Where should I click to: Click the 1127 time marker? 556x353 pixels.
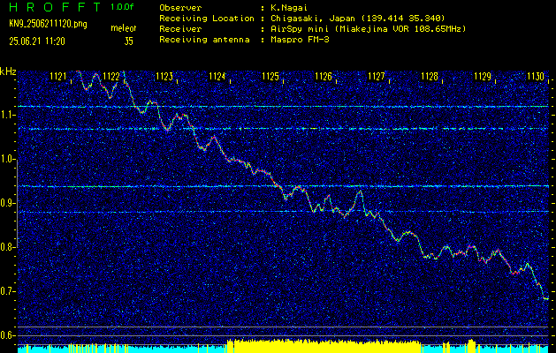coord(377,76)
